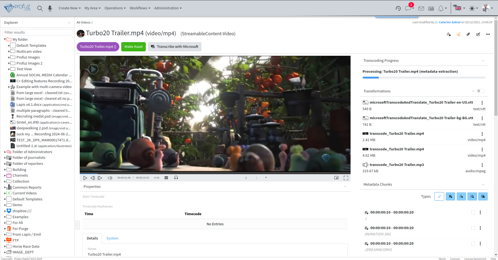Image resolution: width=498 pixels, height=260 pixels.
Task: Activate the voice search microphone icon
Action: tap(50, 8)
